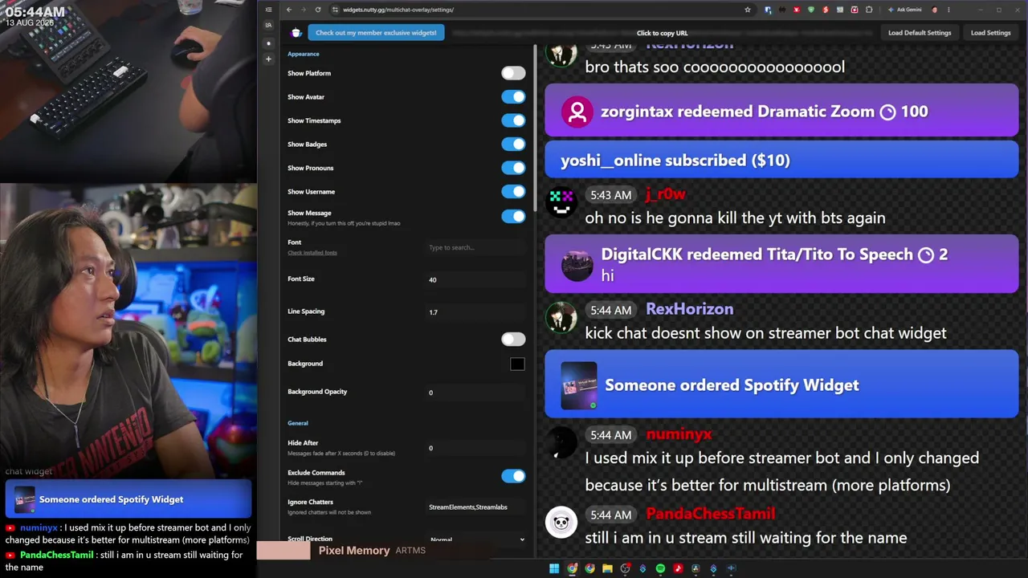
Task: Click the Ask Gemini button
Action: coord(904,10)
